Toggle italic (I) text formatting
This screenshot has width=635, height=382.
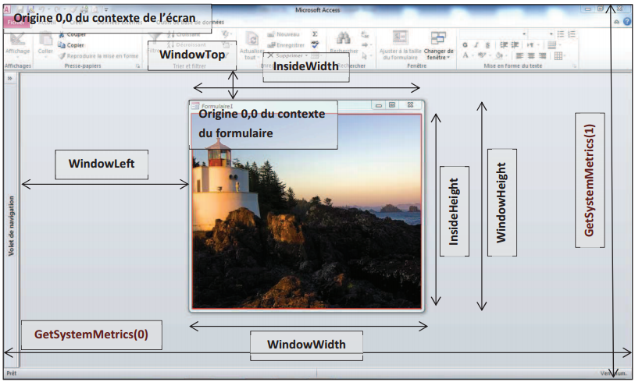coord(475,45)
